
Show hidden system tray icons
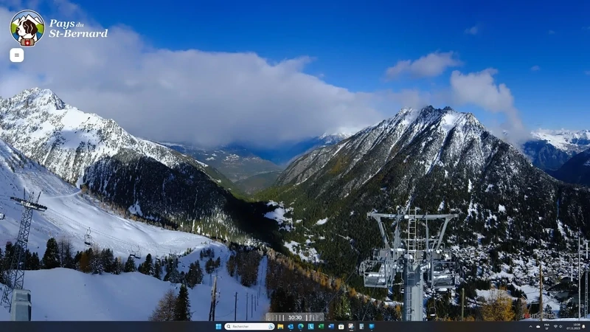(530, 327)
